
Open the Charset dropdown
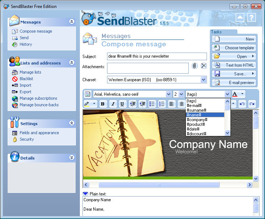(x=204, y=79)
